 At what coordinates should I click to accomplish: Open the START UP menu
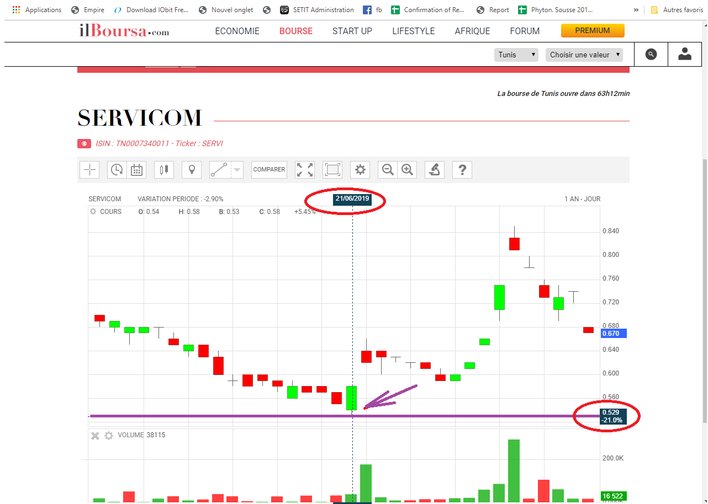[x=352, y=31]
